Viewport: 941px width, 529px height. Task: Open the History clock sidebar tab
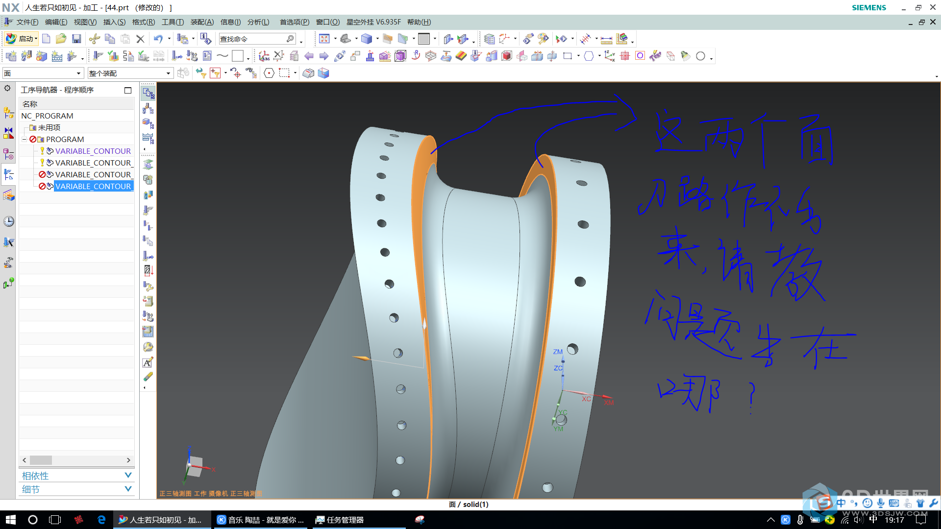(8, 221)
